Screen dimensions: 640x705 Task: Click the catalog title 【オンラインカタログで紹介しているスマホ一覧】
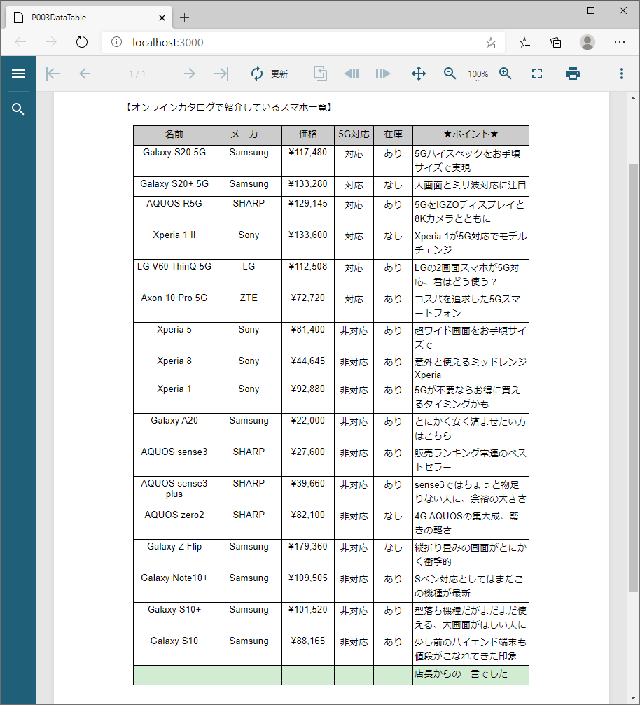tap(228, 107)
